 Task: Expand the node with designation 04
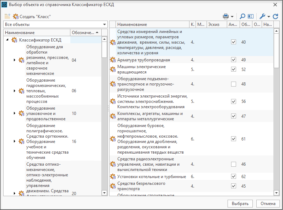(15, 60)
